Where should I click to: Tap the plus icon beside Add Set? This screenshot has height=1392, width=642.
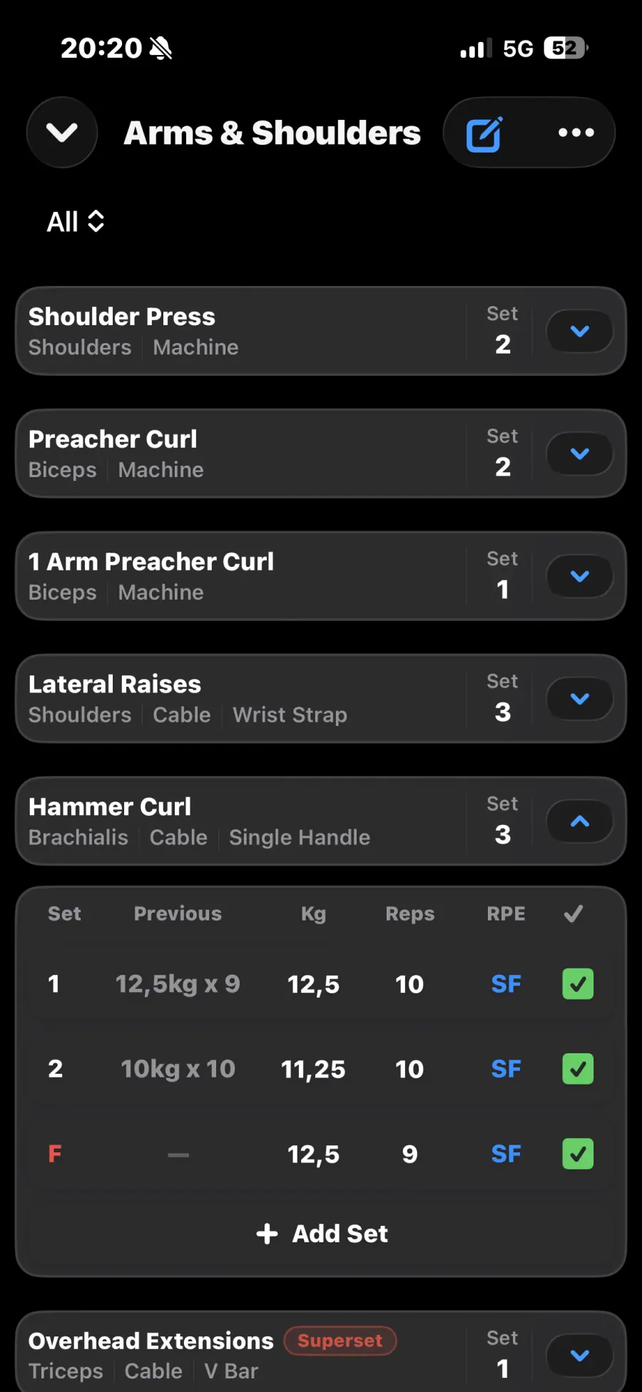(x=267, y=1234)
